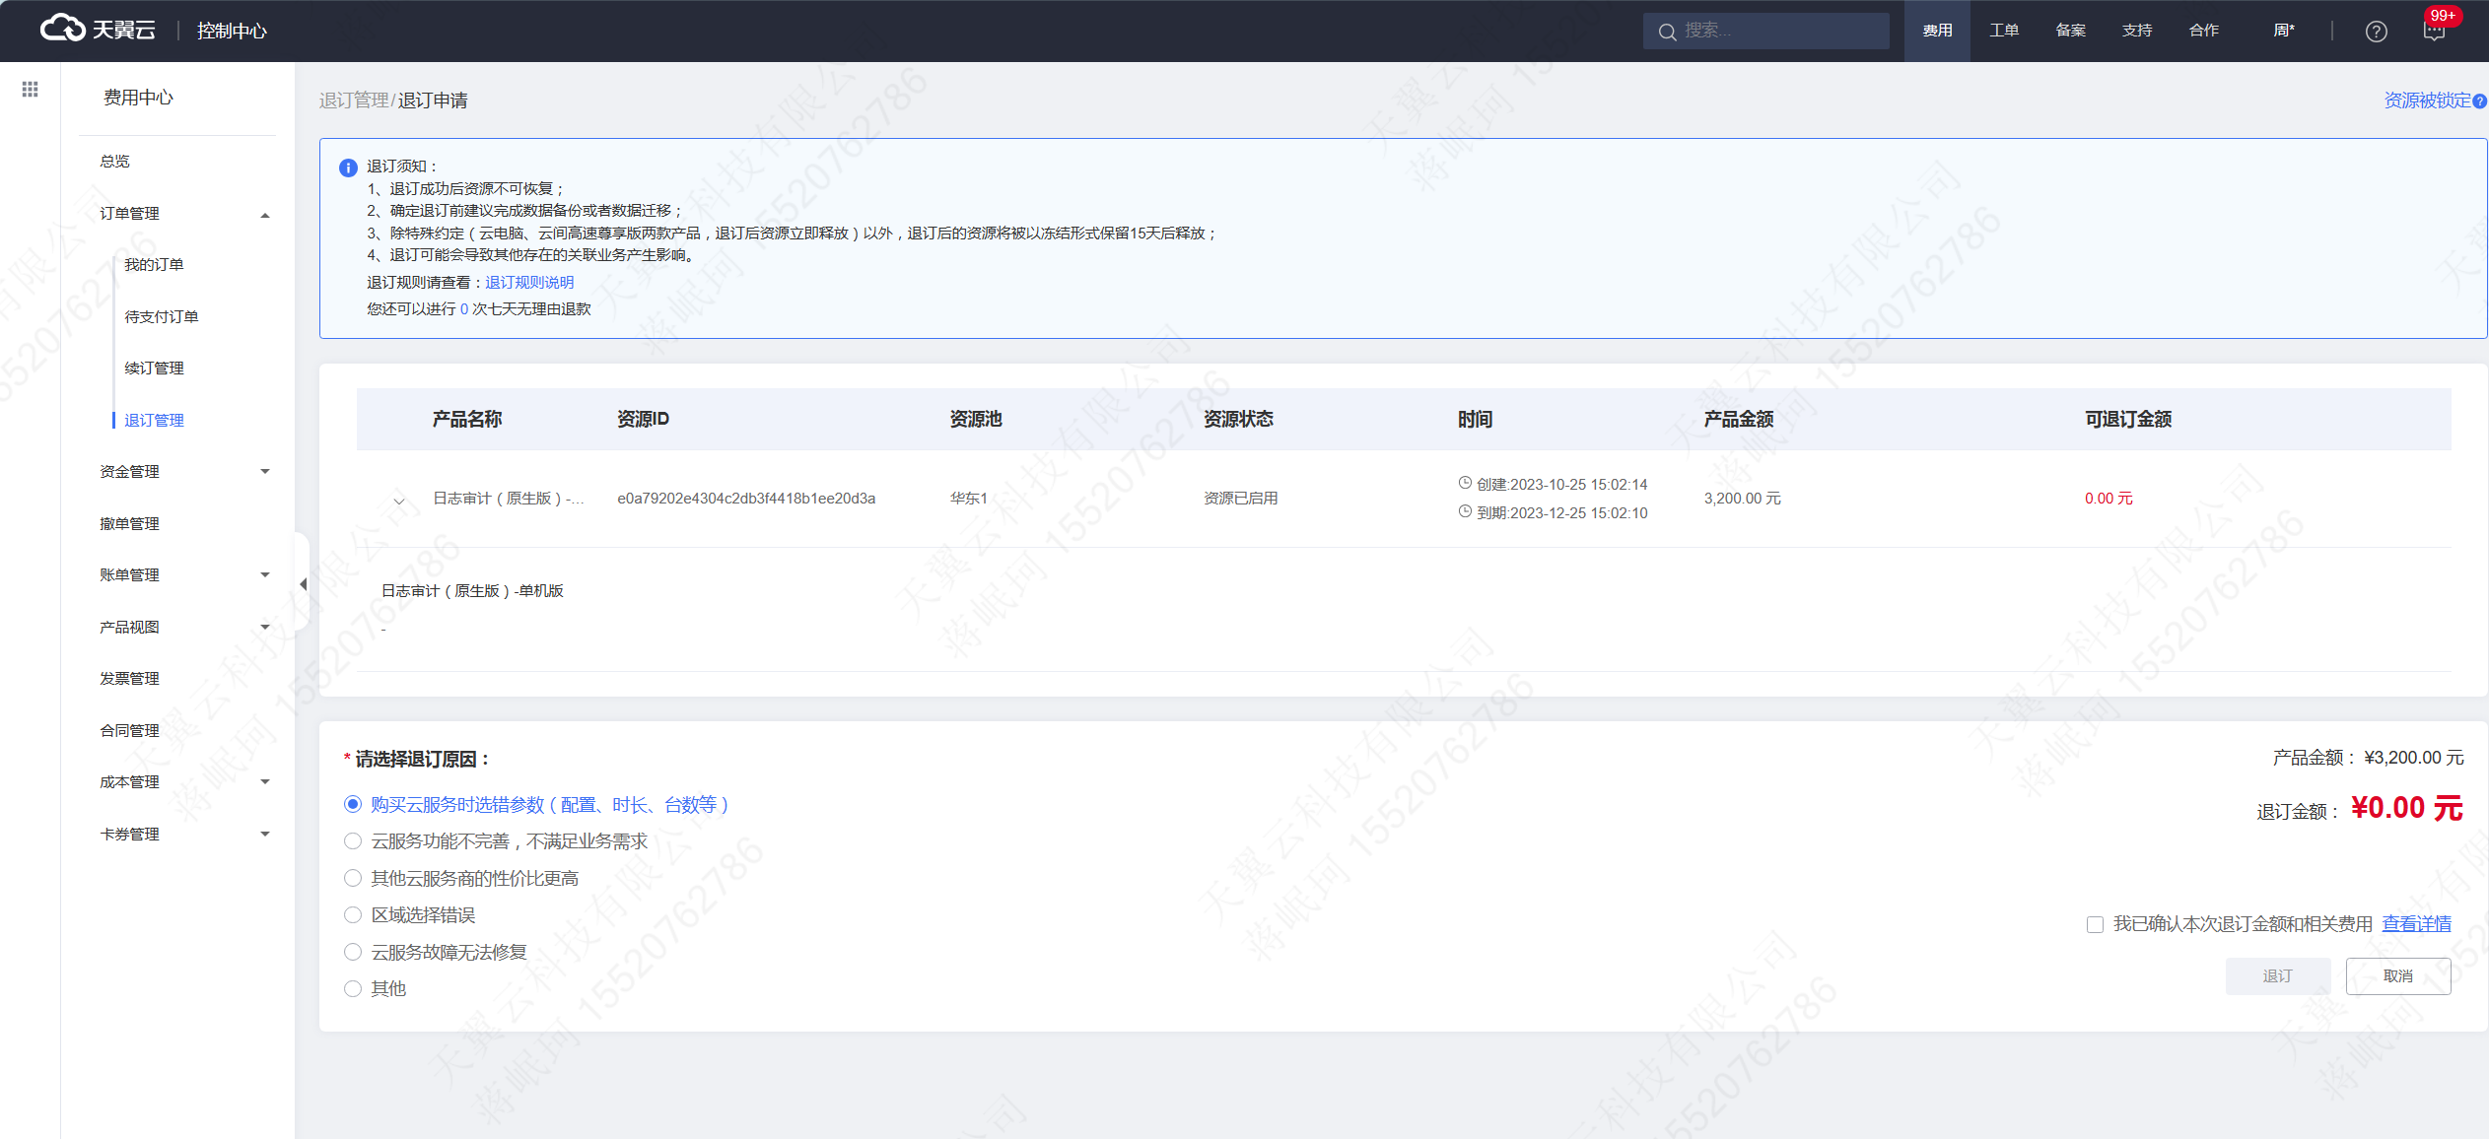Screen dimensions: 2489x1139
Task: Open the 查看详情 link
Action: (x=2416, y=924)
